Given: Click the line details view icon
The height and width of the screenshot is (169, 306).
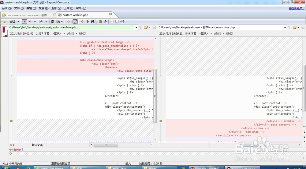Looking at the screenshot, I should click(112, 21).
